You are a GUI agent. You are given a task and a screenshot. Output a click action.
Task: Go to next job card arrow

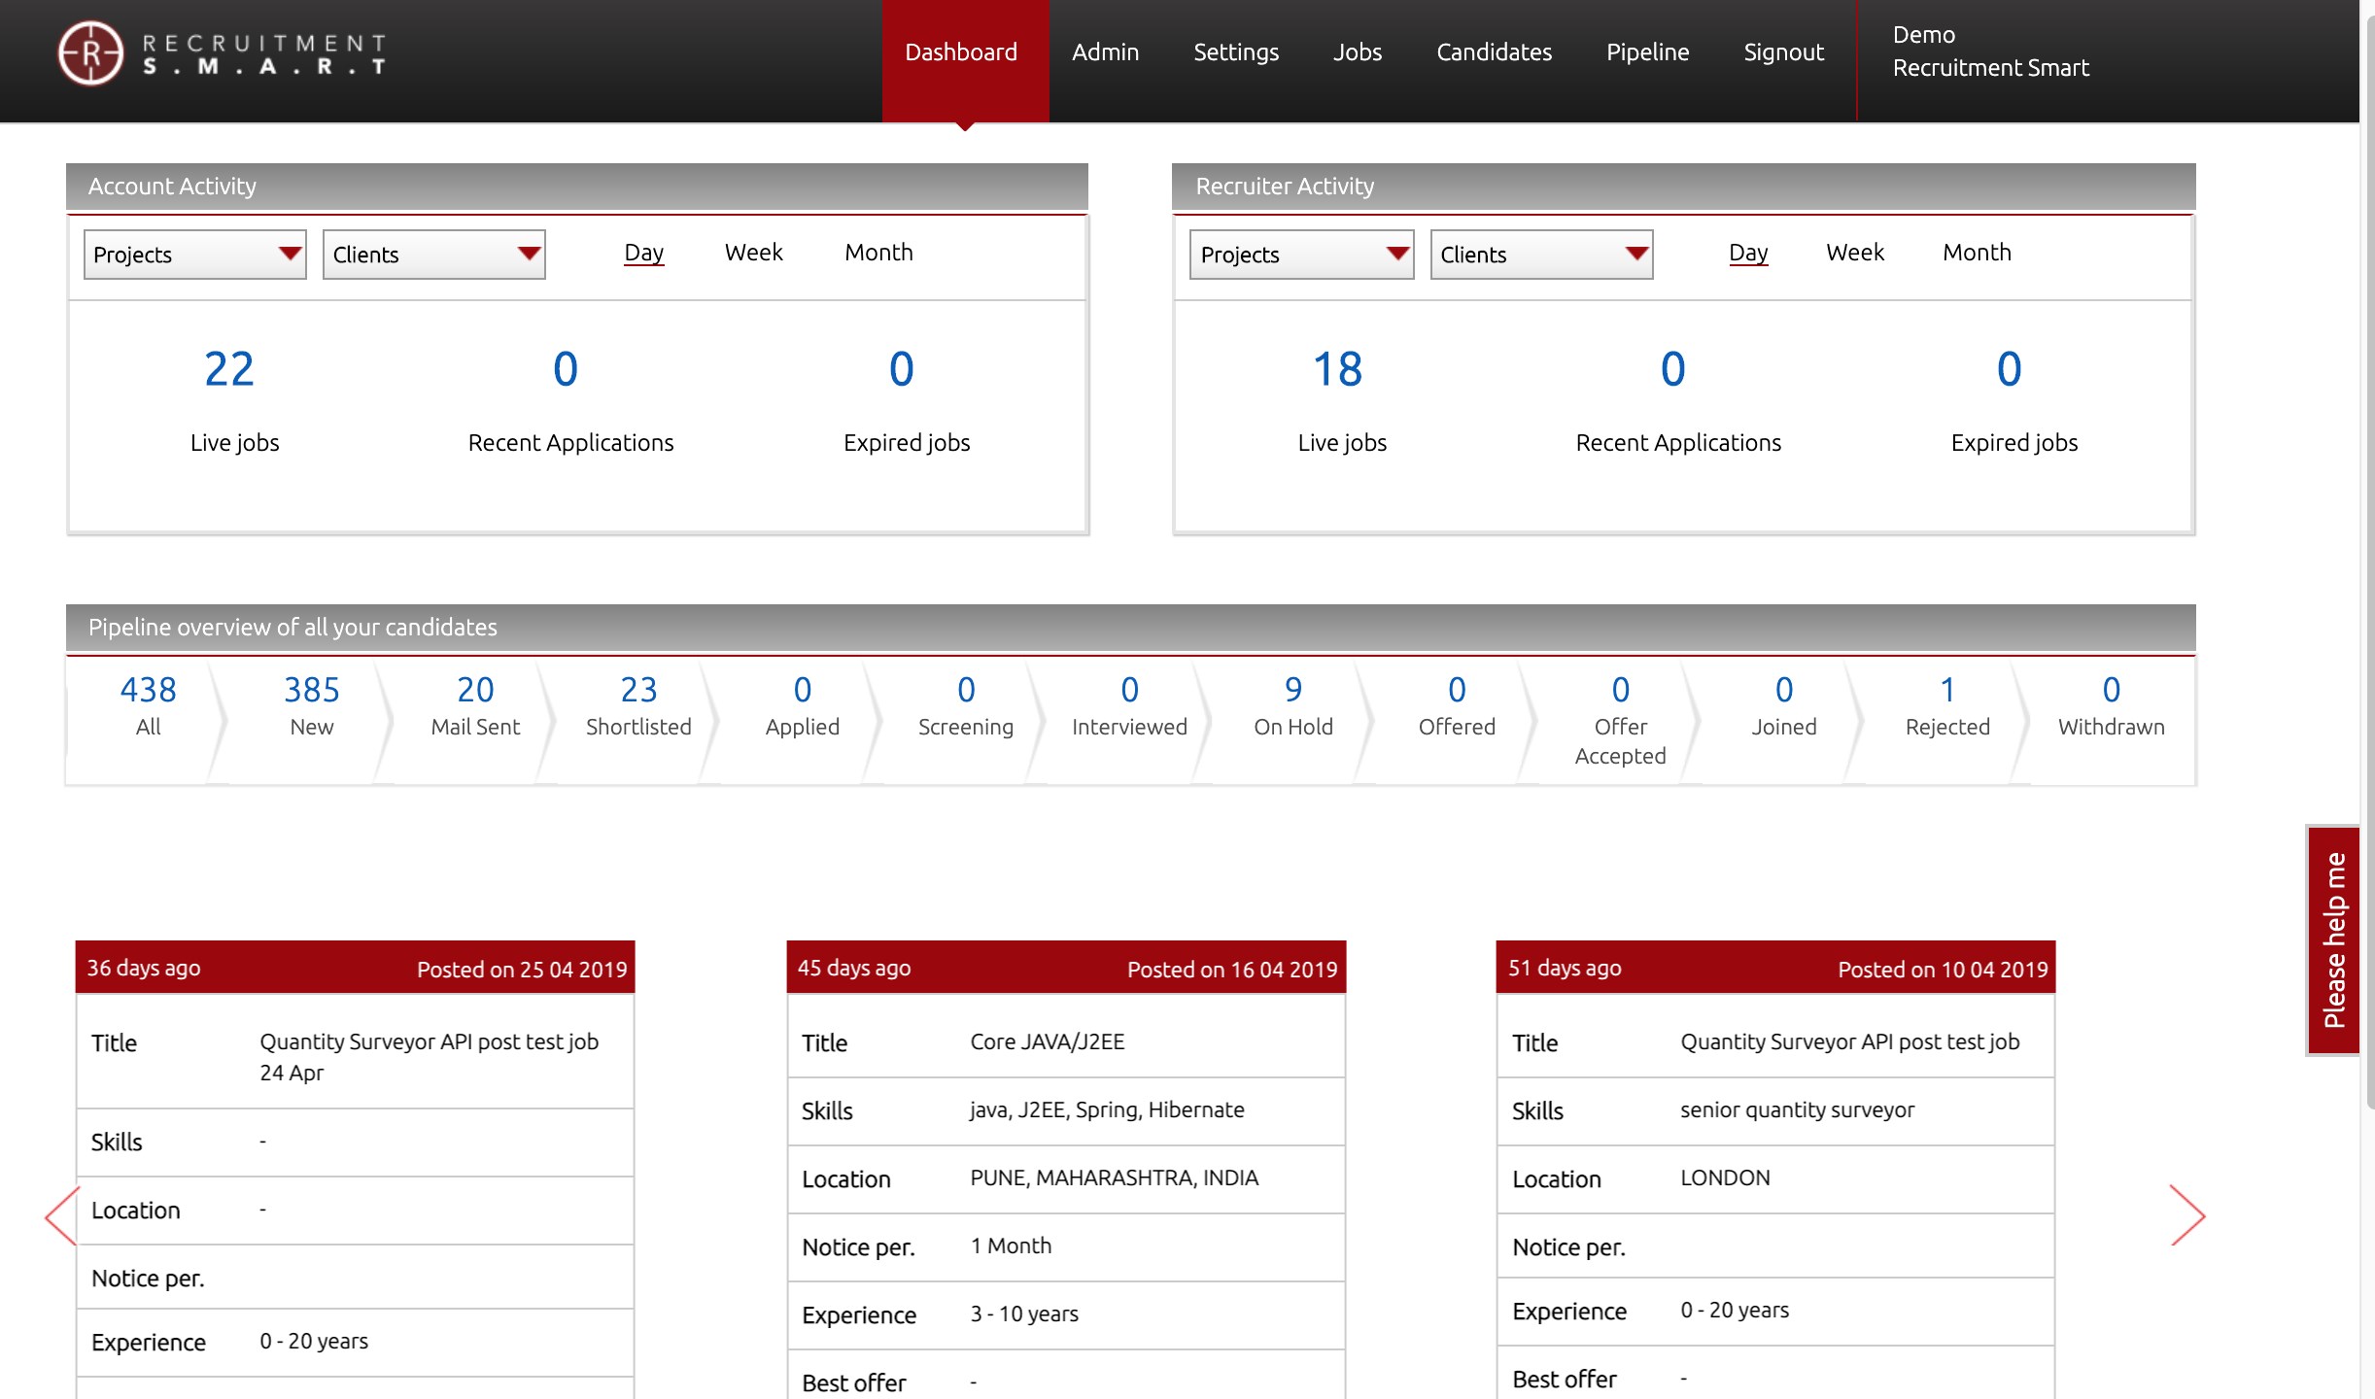pos(2187,1215)
